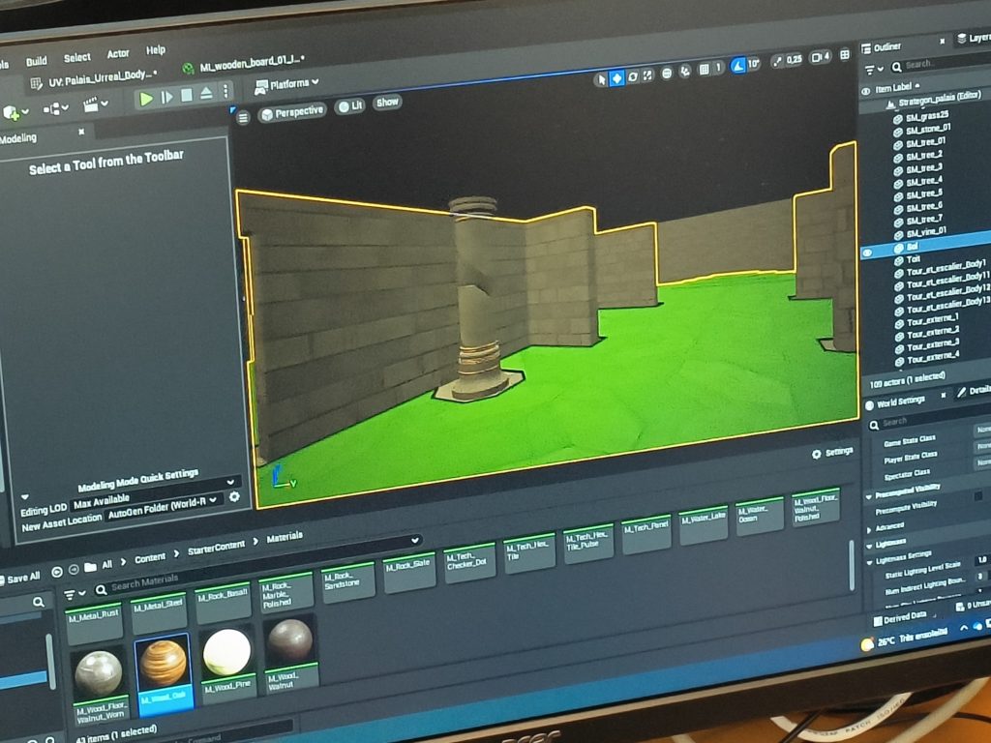991x743 pixels.
Task: Click the Lit view mode button
Action: coord(349,106)
